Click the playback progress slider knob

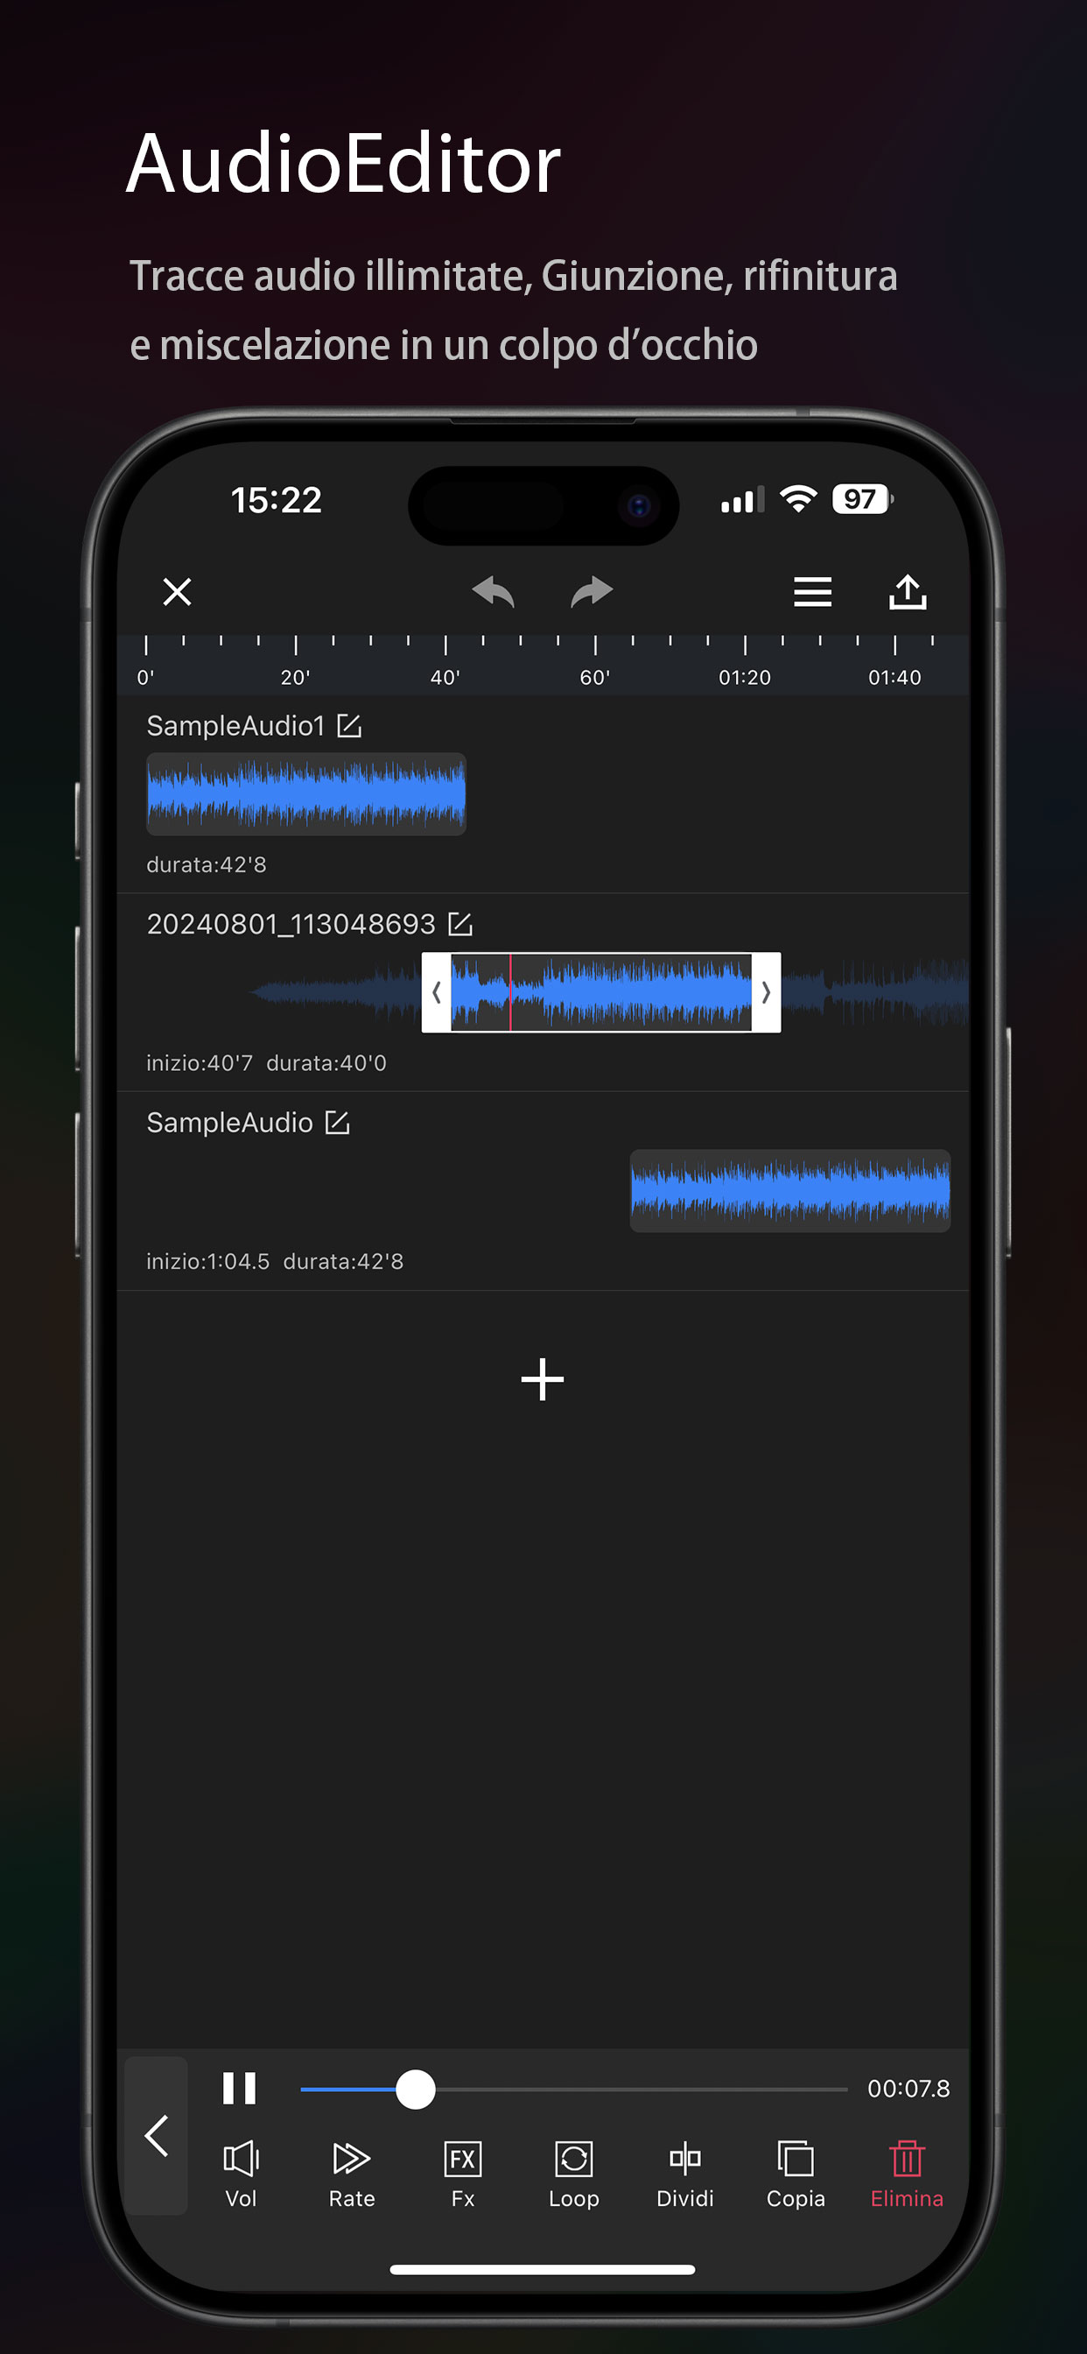(x=416, y=2089)
